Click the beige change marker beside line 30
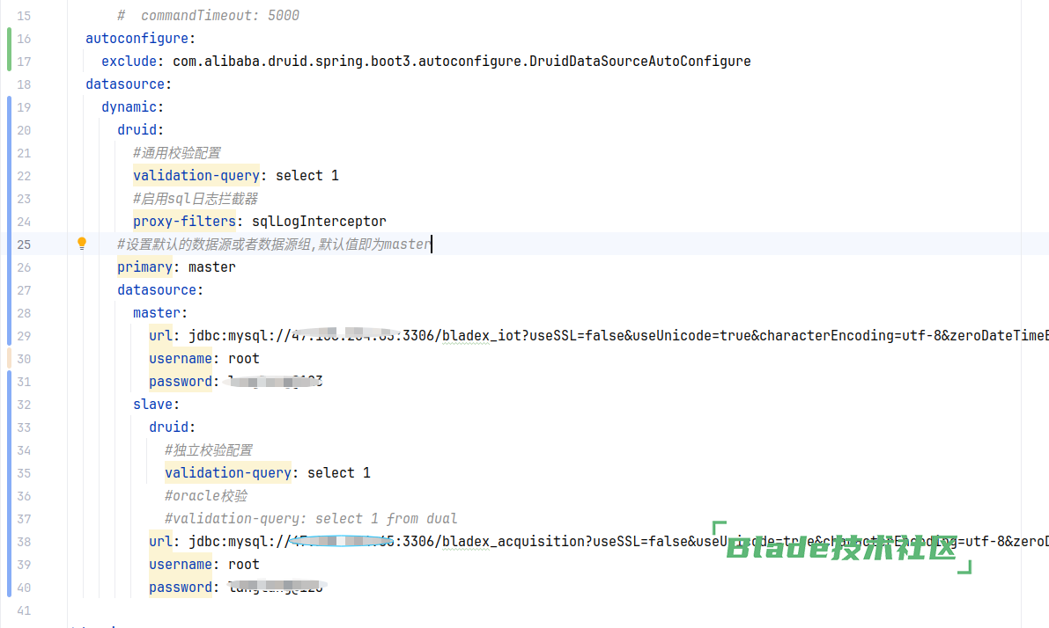 tap(9, 358)
